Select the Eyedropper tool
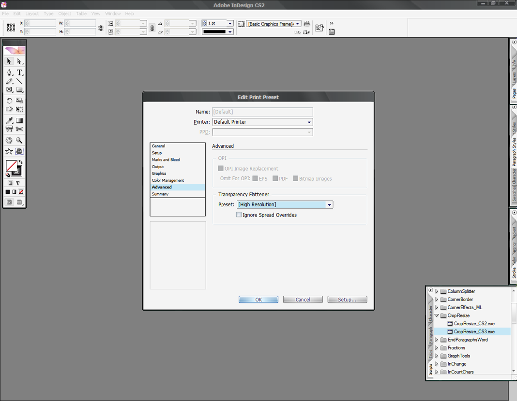This screenshot has width=517, height=401. point(9,120)
